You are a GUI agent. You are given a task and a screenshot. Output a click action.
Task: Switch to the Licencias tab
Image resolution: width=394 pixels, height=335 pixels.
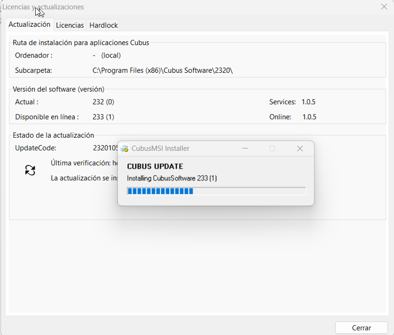coord(69,25)
